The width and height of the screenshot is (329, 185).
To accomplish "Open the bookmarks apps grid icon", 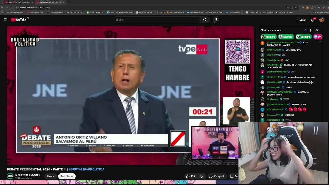I will [x=2, y=12].
